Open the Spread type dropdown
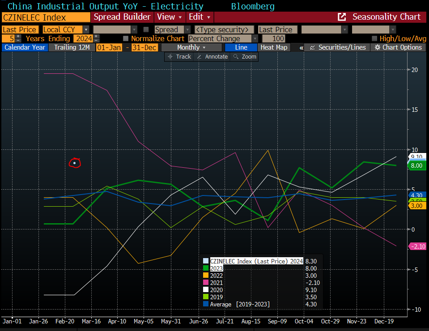Viewport: 429px width, 331px height. coord(187,29)
